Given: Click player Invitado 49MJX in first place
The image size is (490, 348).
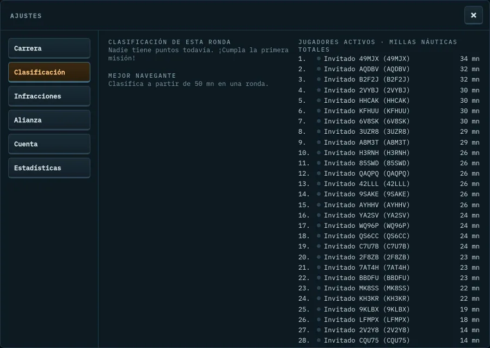Looking at the screenshot, I should [x=389, y=59].
